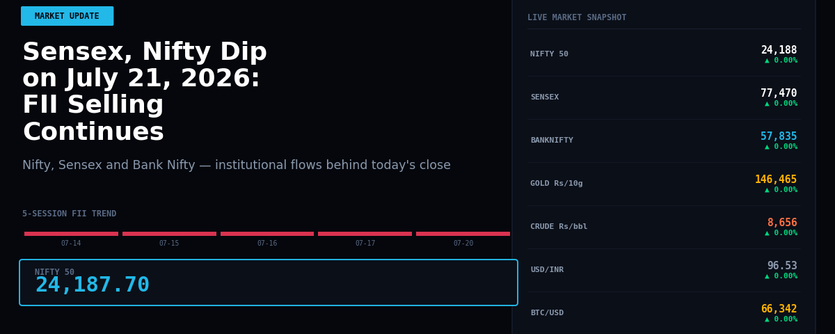The image size is (835, 334).
Task: Click the 07-14 FII trend bar
Action: pos(71,234)
